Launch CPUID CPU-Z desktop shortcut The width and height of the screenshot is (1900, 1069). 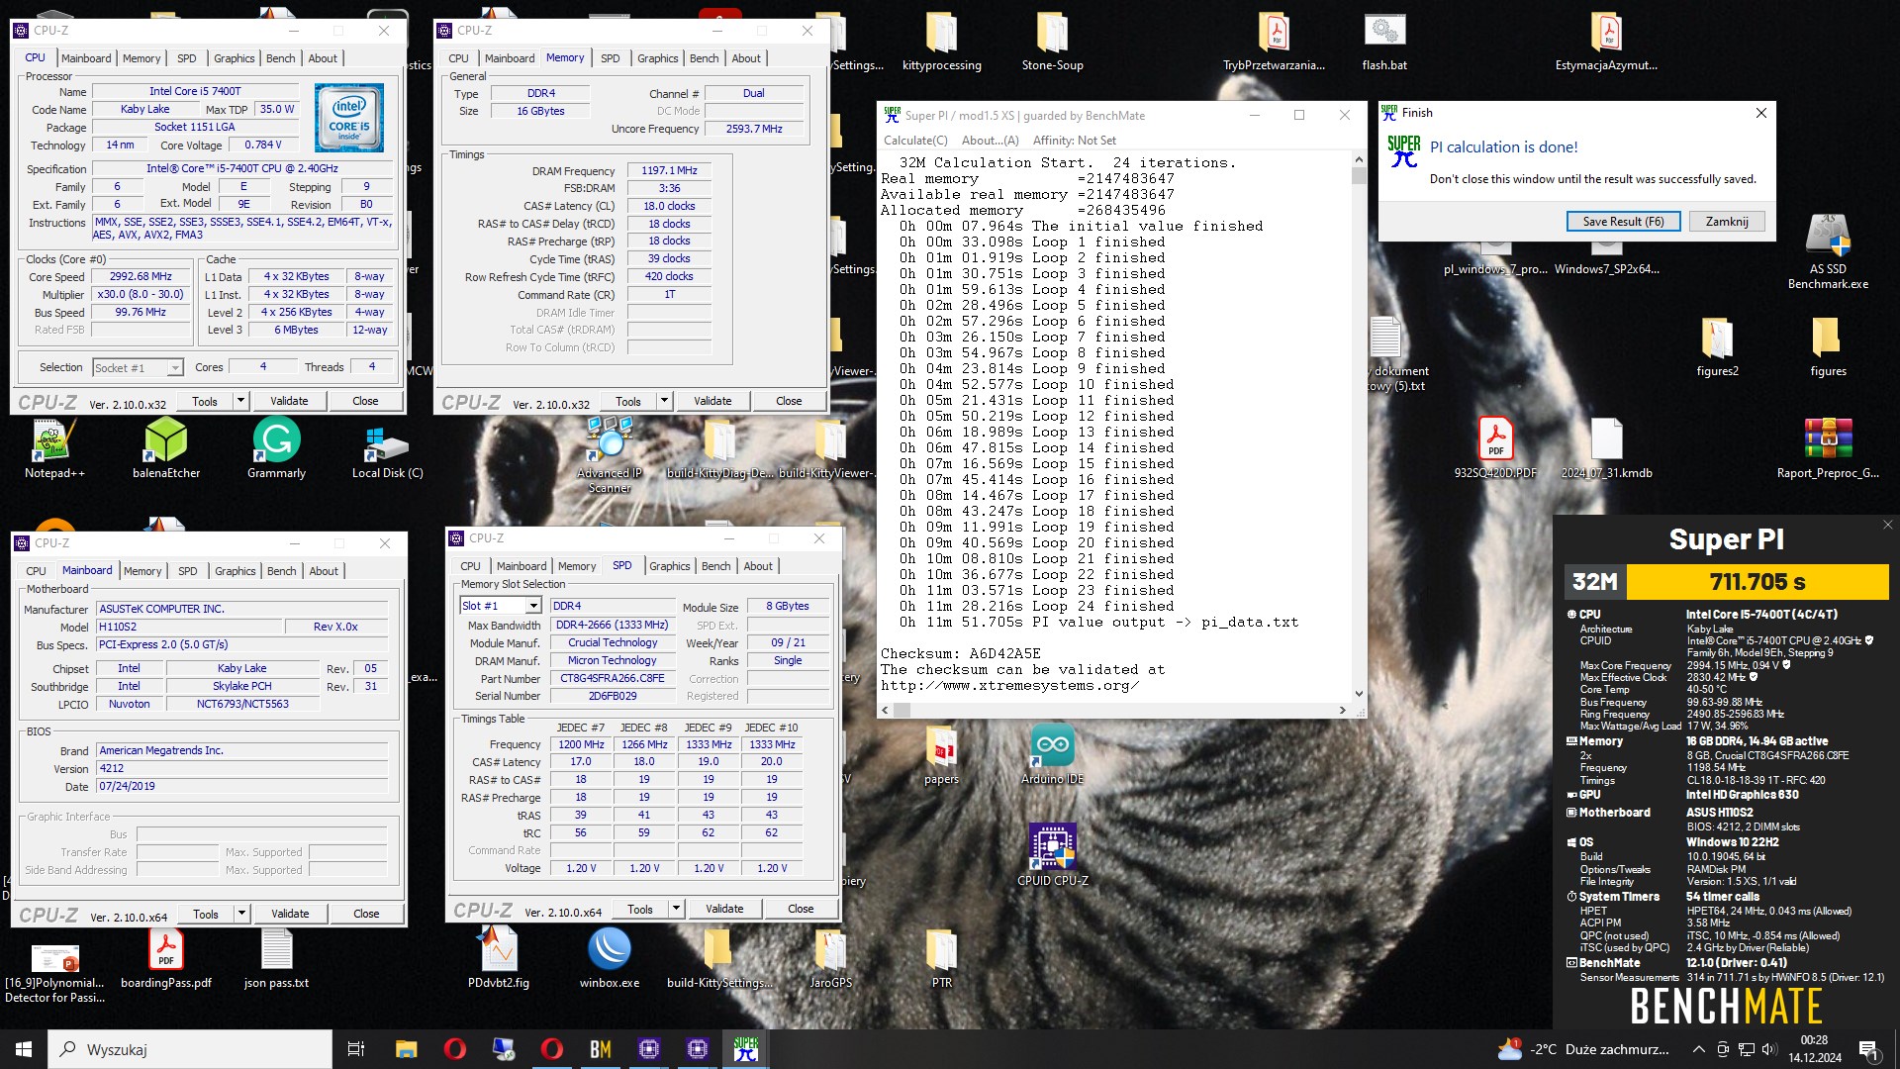click(x=1052, y=854)
